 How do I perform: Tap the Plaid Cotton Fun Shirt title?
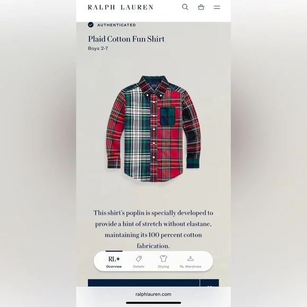click(x=127, y=39)
